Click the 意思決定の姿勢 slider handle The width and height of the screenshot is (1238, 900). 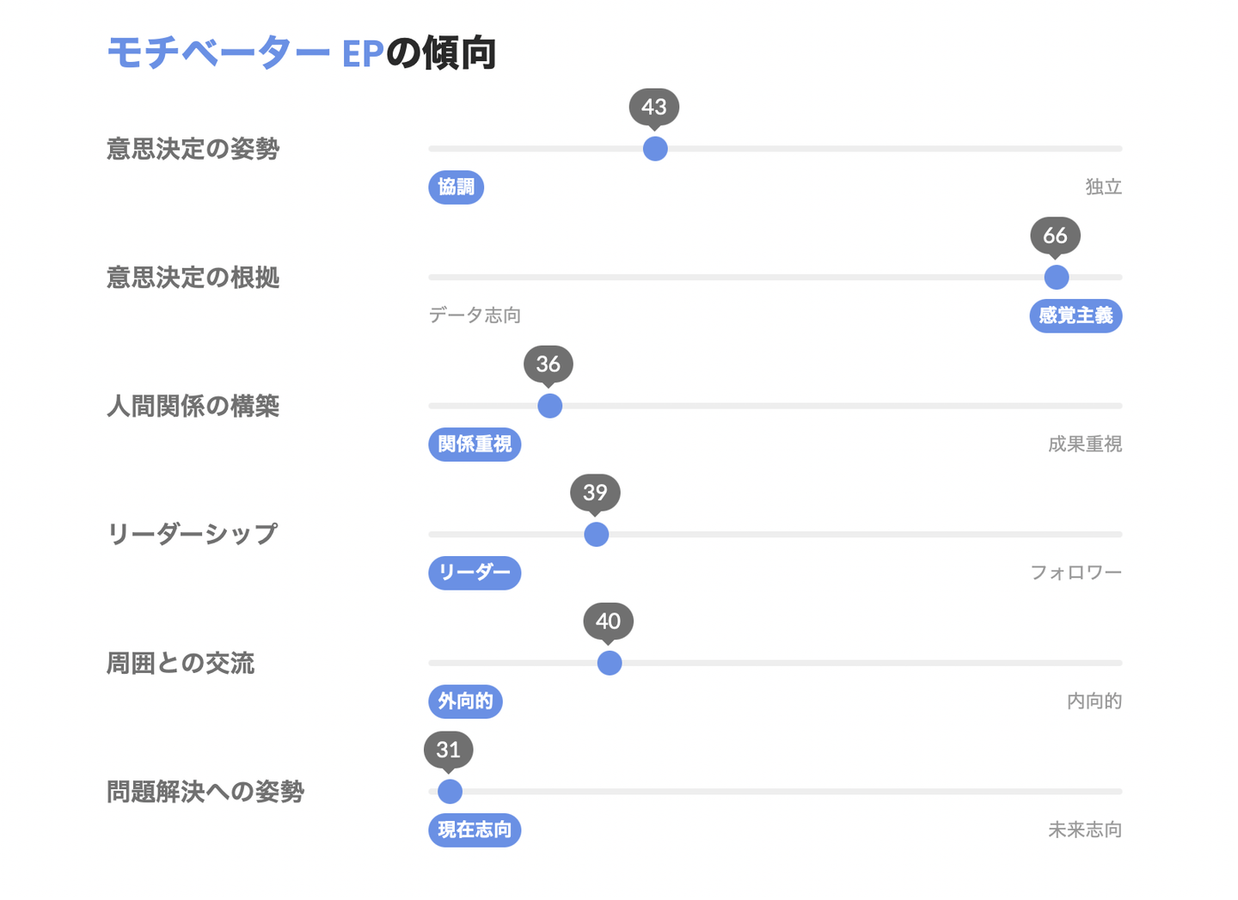(655, 149)
